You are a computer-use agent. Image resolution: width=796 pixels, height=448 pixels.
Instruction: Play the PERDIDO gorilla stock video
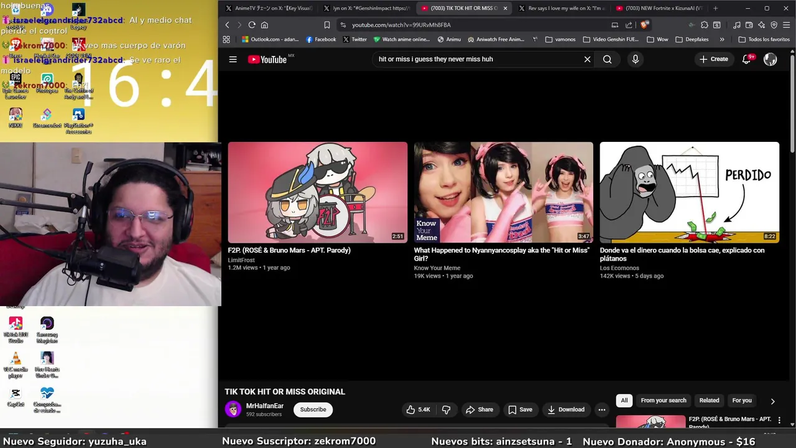[x=690, y=192]
